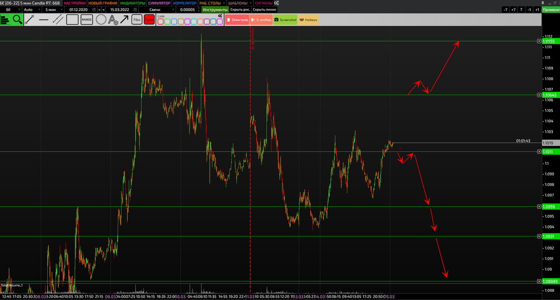Toggle the Инструменты tools panel
Viewport: 560px width, 300px height.
215,10
